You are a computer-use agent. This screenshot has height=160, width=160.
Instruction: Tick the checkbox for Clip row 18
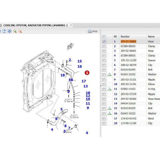coord(104,123)
